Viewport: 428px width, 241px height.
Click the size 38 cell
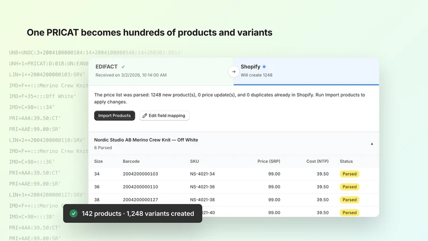pos(97,200)
